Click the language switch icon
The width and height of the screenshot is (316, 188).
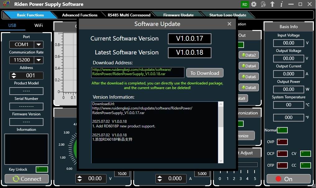pos(263,4)
